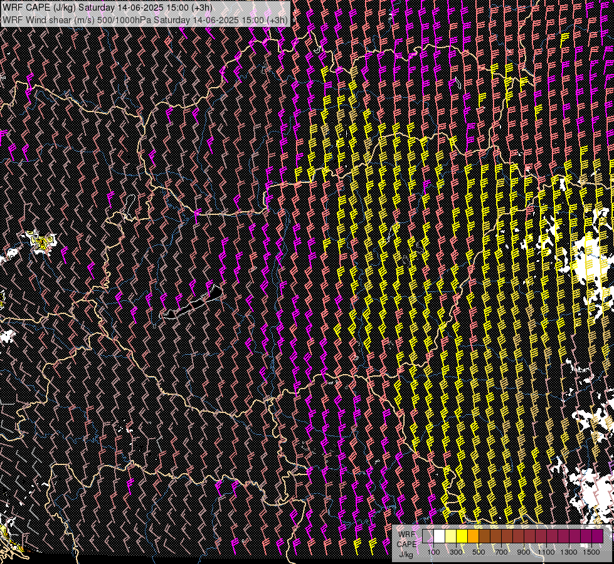Pick the bright yellow legend swatch
The width and height of the screenshot is (614, 564).
pyautogui.click(x=462, y=536)
